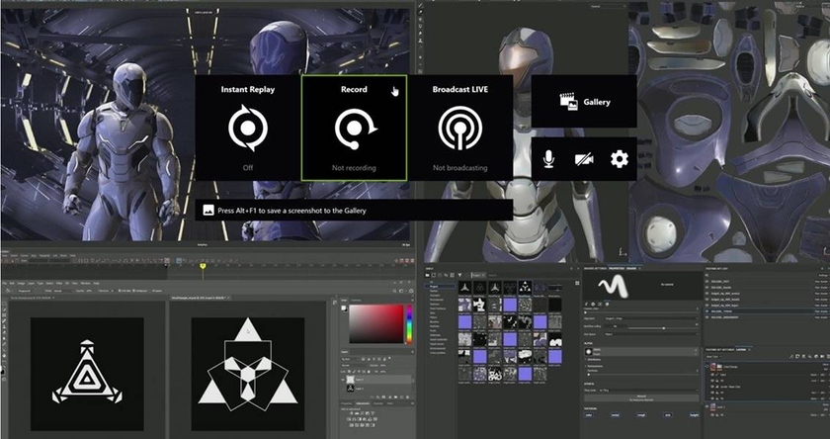Open the File menu in Photoshop
This screenshot has width=830, height=439.
[x=5, y=283]
